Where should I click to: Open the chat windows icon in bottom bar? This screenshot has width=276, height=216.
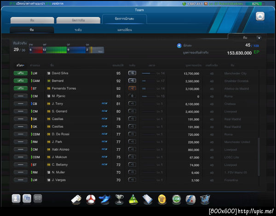pos(27,198)
